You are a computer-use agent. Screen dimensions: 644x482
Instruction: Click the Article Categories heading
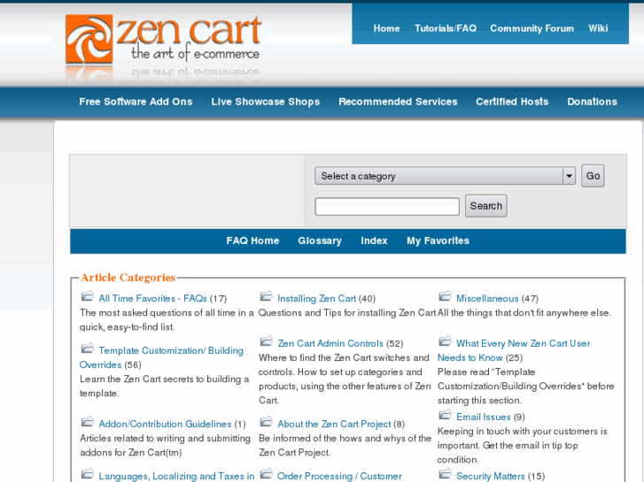coord(128,278)
